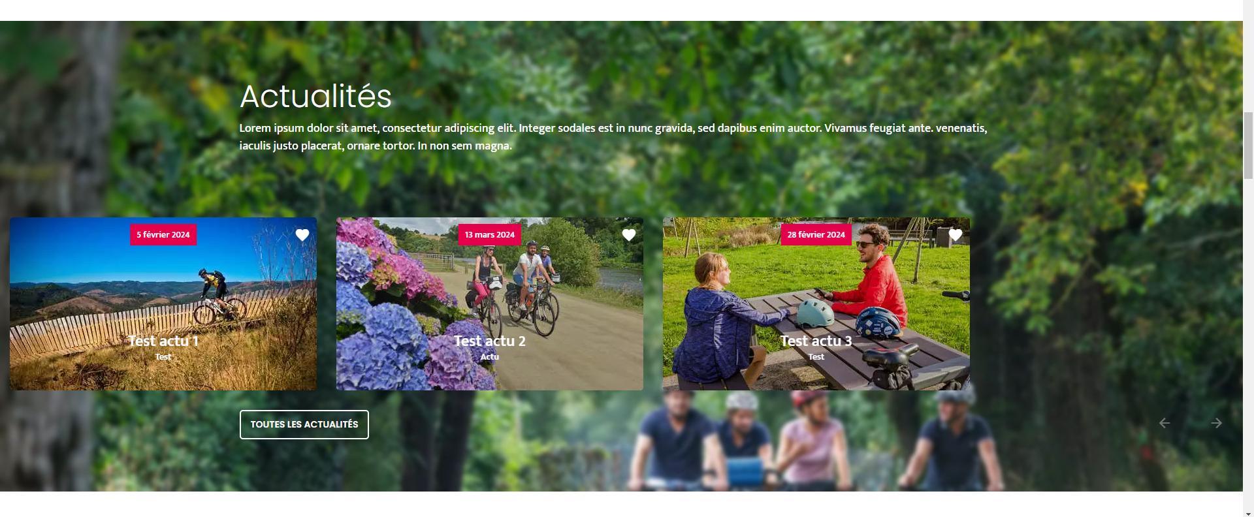Select the Actu subtitle under Test actu 2

click(x=490, y=356)
